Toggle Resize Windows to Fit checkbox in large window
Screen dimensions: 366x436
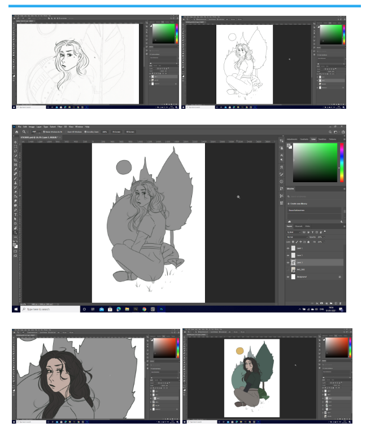pos(44,132)
